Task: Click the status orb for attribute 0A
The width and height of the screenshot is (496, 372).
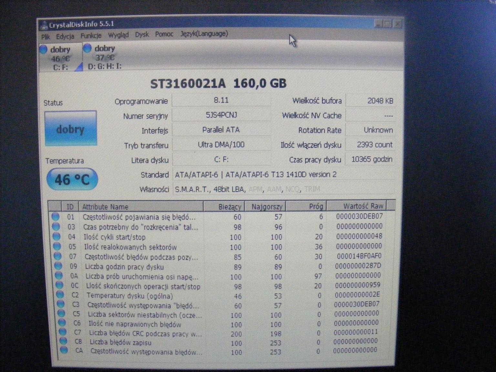Action: 59,276
